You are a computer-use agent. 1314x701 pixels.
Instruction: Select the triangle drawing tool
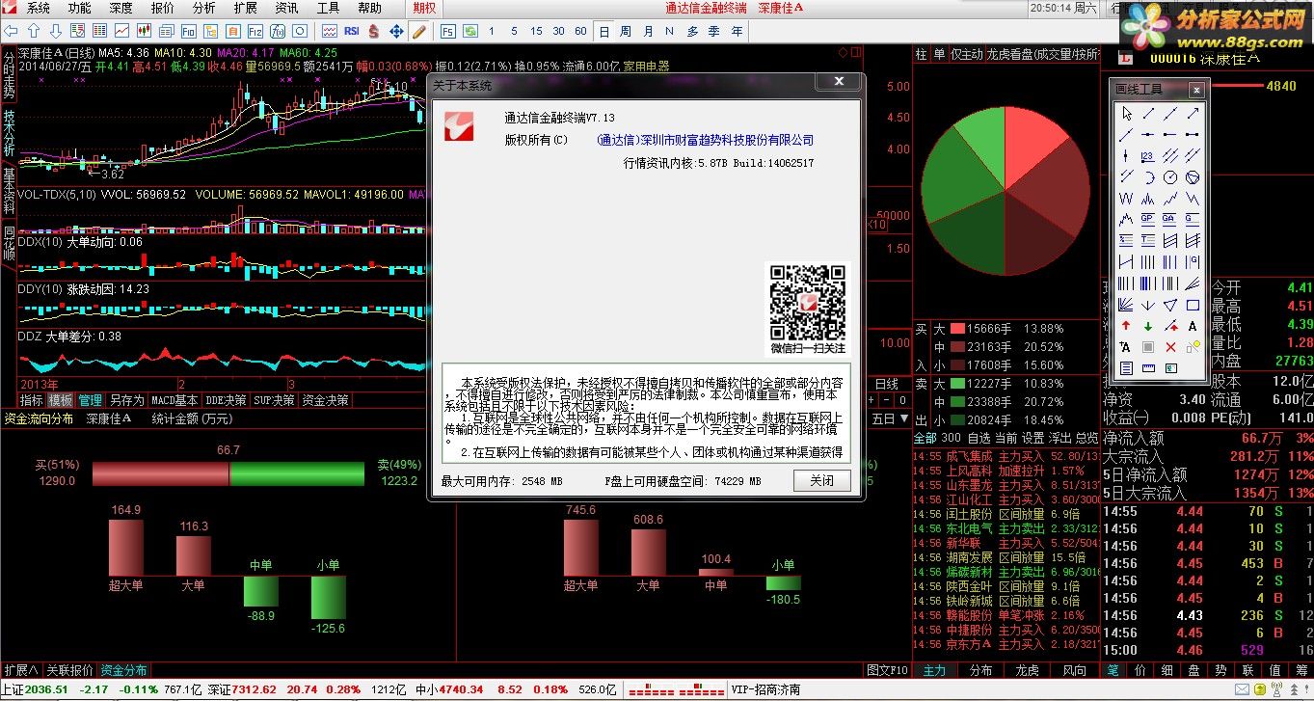1170,304
